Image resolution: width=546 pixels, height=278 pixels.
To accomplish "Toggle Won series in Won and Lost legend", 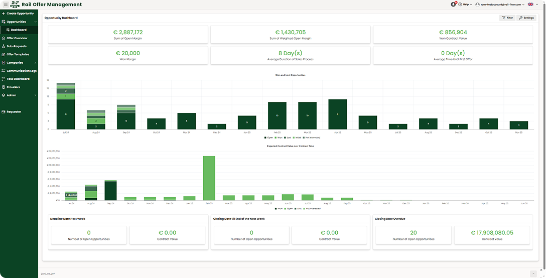I will click(280, 137).
